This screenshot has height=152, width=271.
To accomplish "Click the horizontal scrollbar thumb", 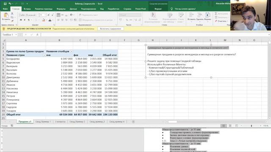I will [173, 122].
